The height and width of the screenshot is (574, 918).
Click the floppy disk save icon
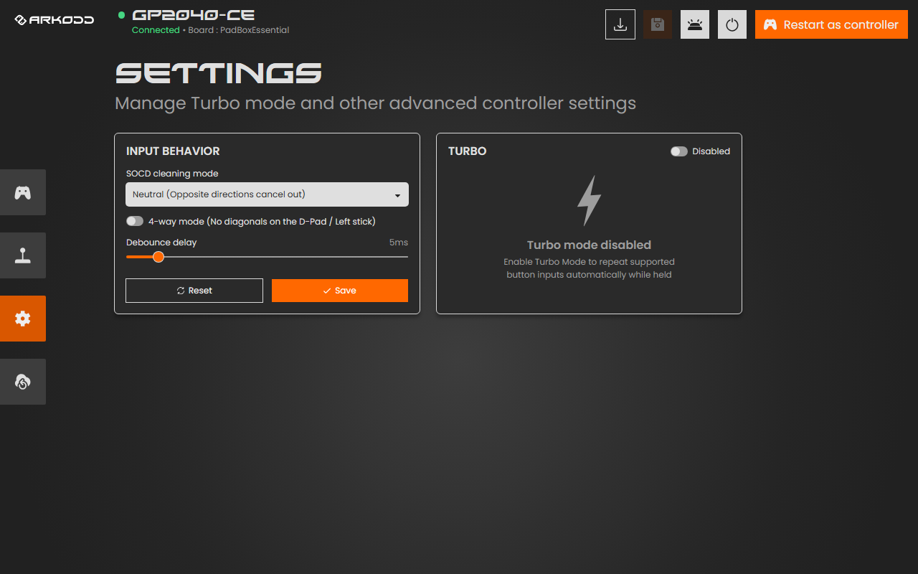[658, 24]
